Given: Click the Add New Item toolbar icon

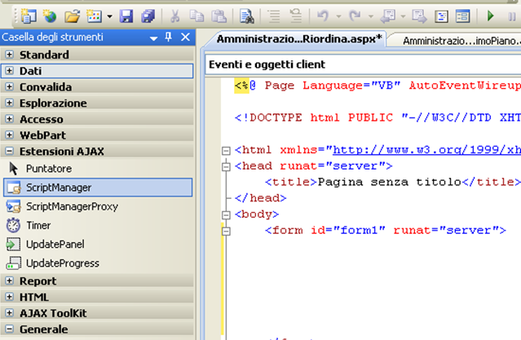Looking at the screenshot, I should [94, 15].
